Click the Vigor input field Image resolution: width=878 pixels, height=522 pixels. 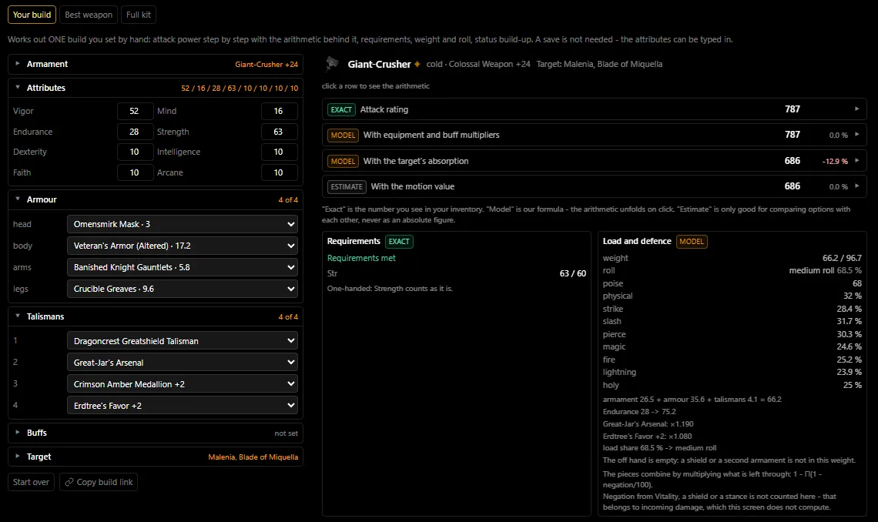pos(135,111)
